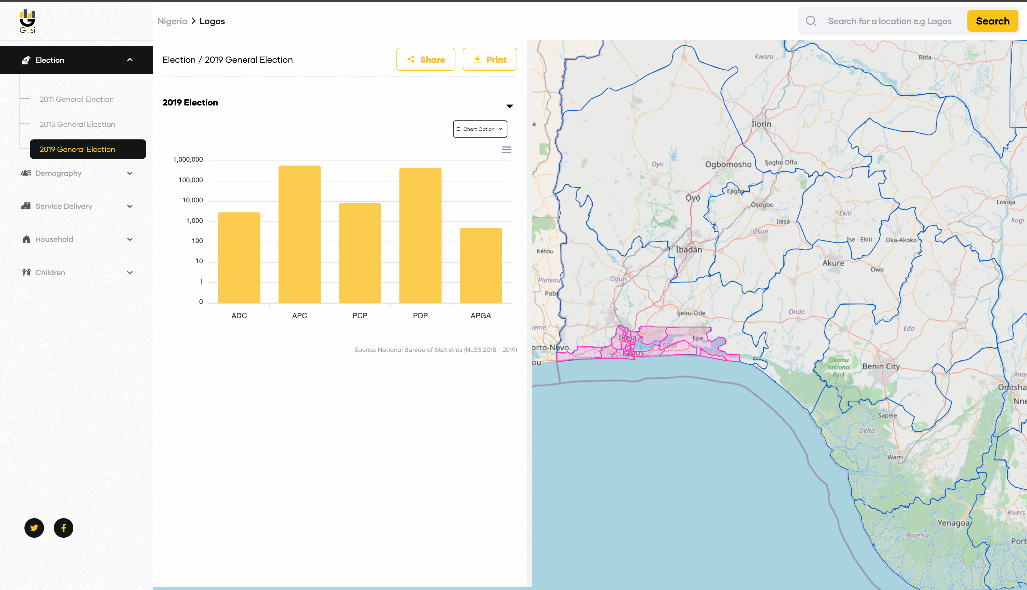Collapse the 2019 Election panel arrow
The image size is (1027, 590).
click(x=510, y=106)
